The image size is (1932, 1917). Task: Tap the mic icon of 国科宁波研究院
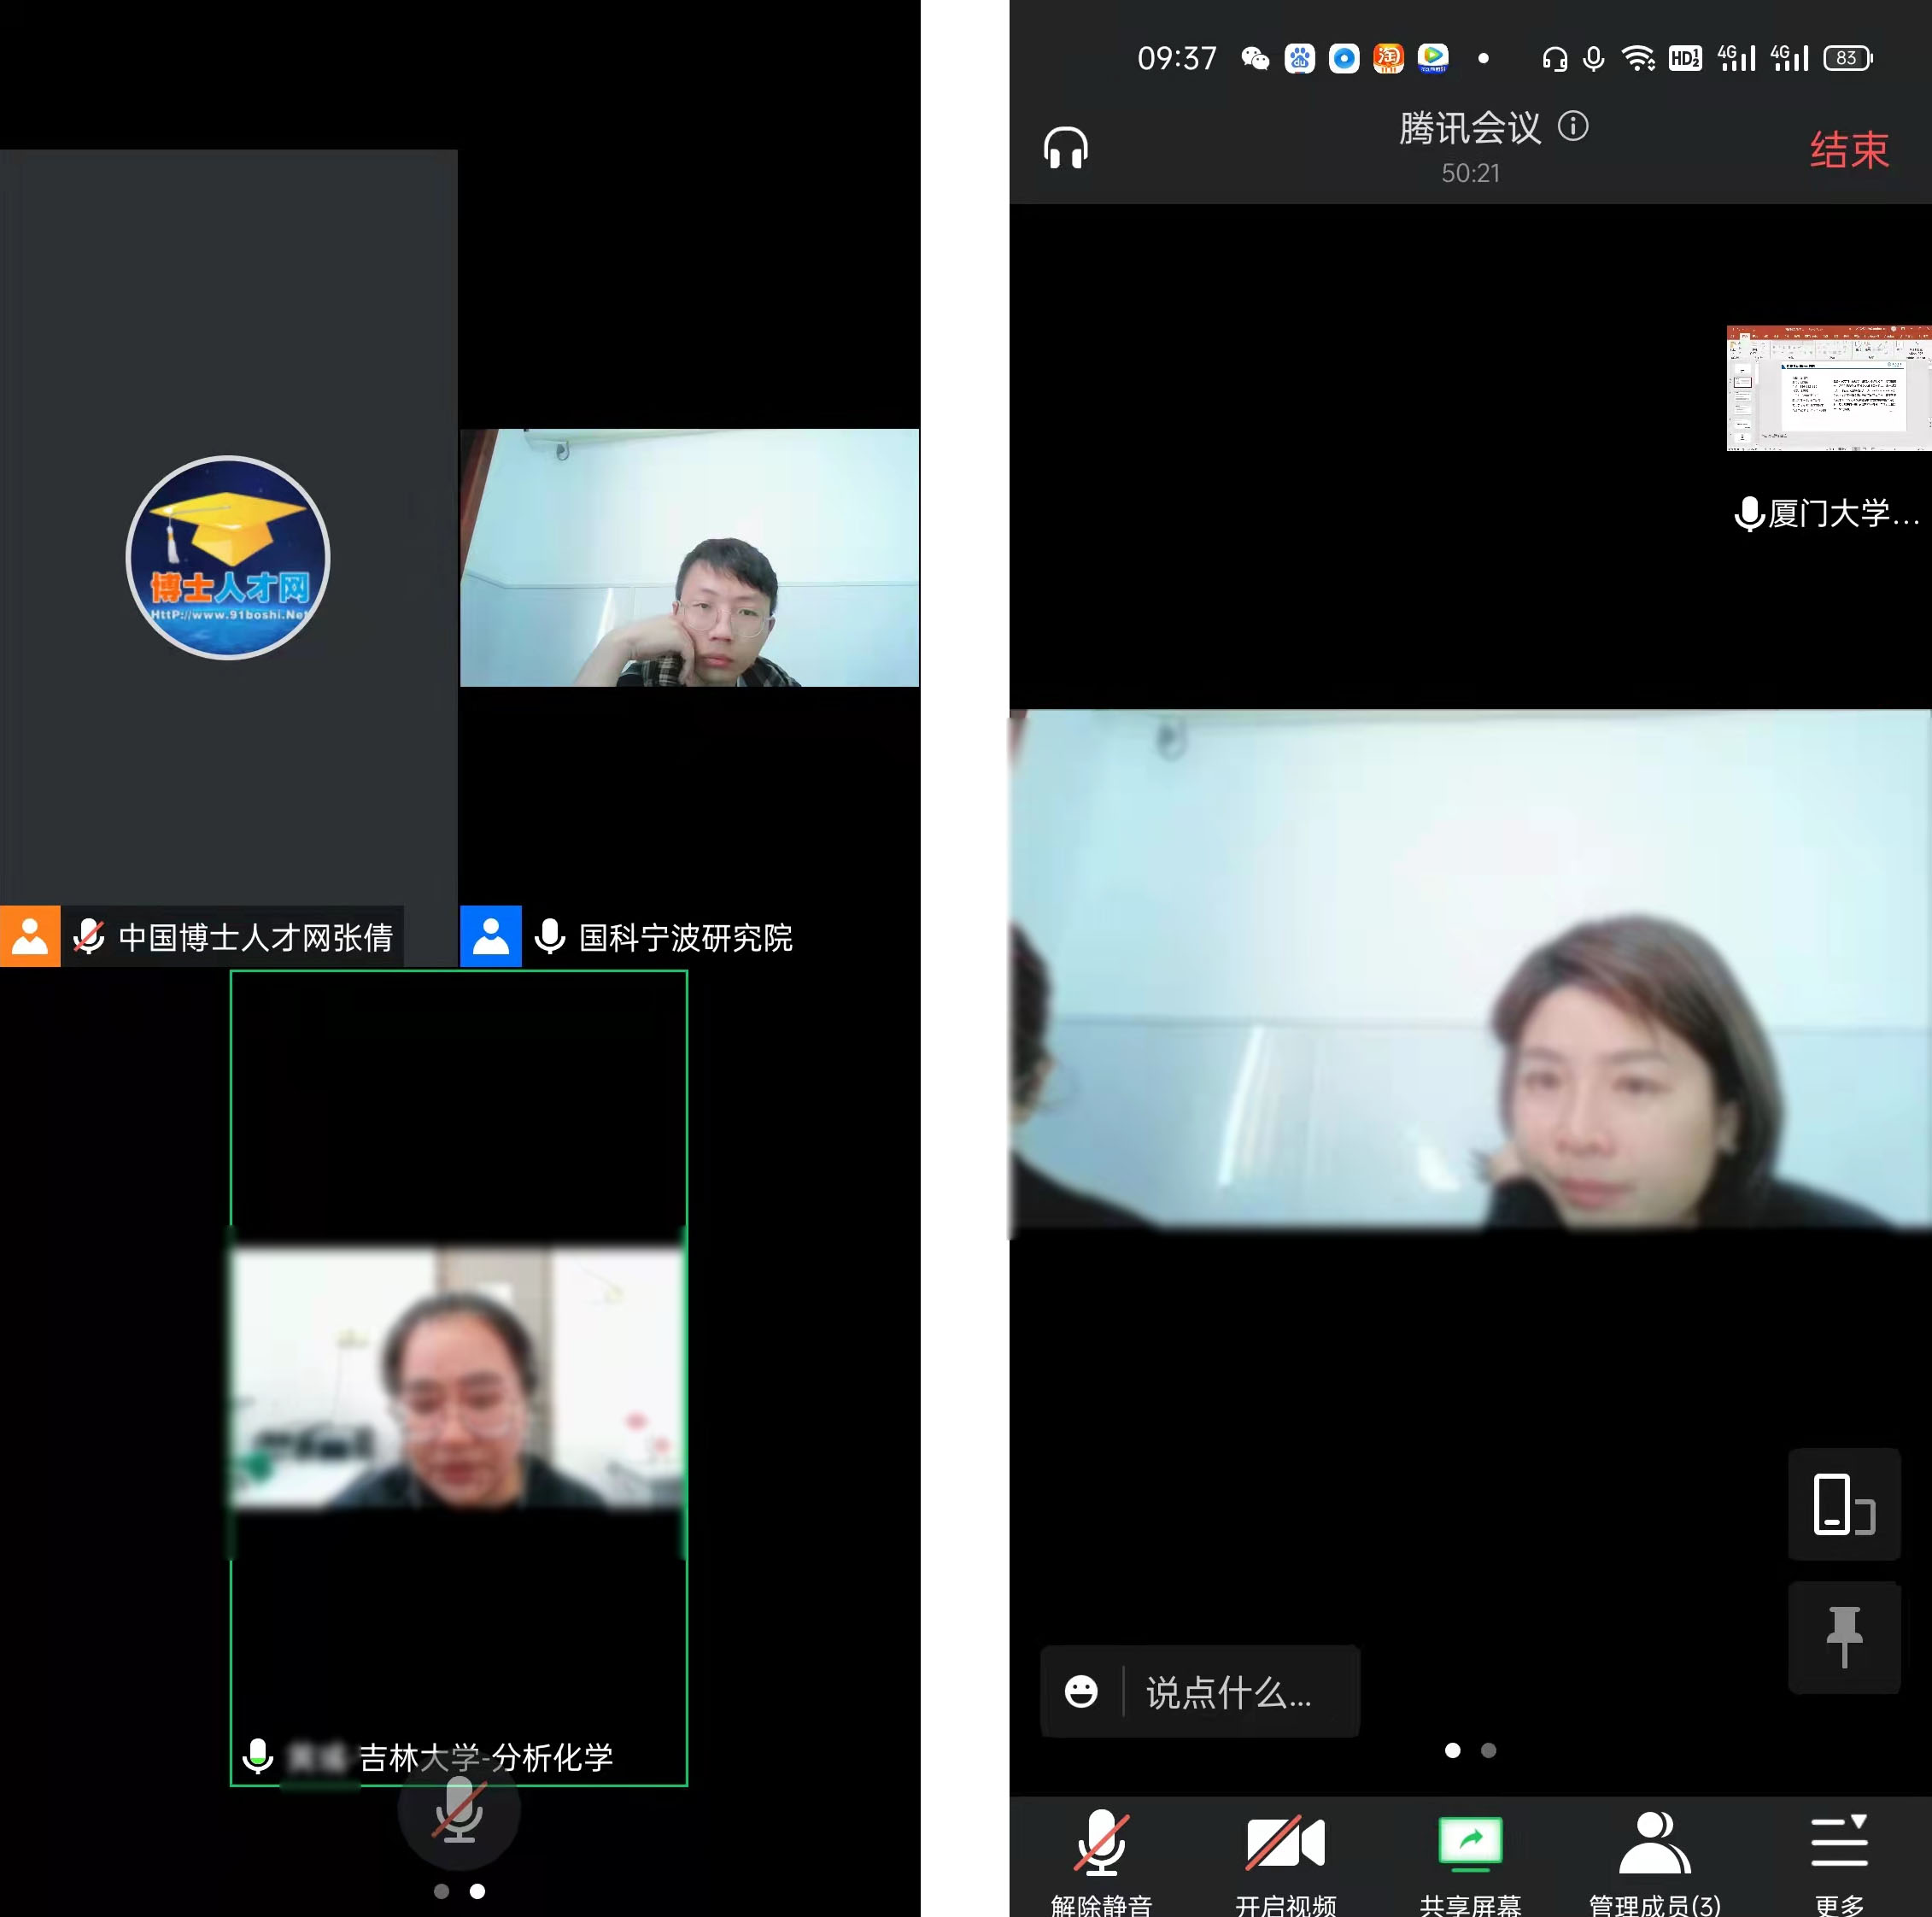coord(549,936)
